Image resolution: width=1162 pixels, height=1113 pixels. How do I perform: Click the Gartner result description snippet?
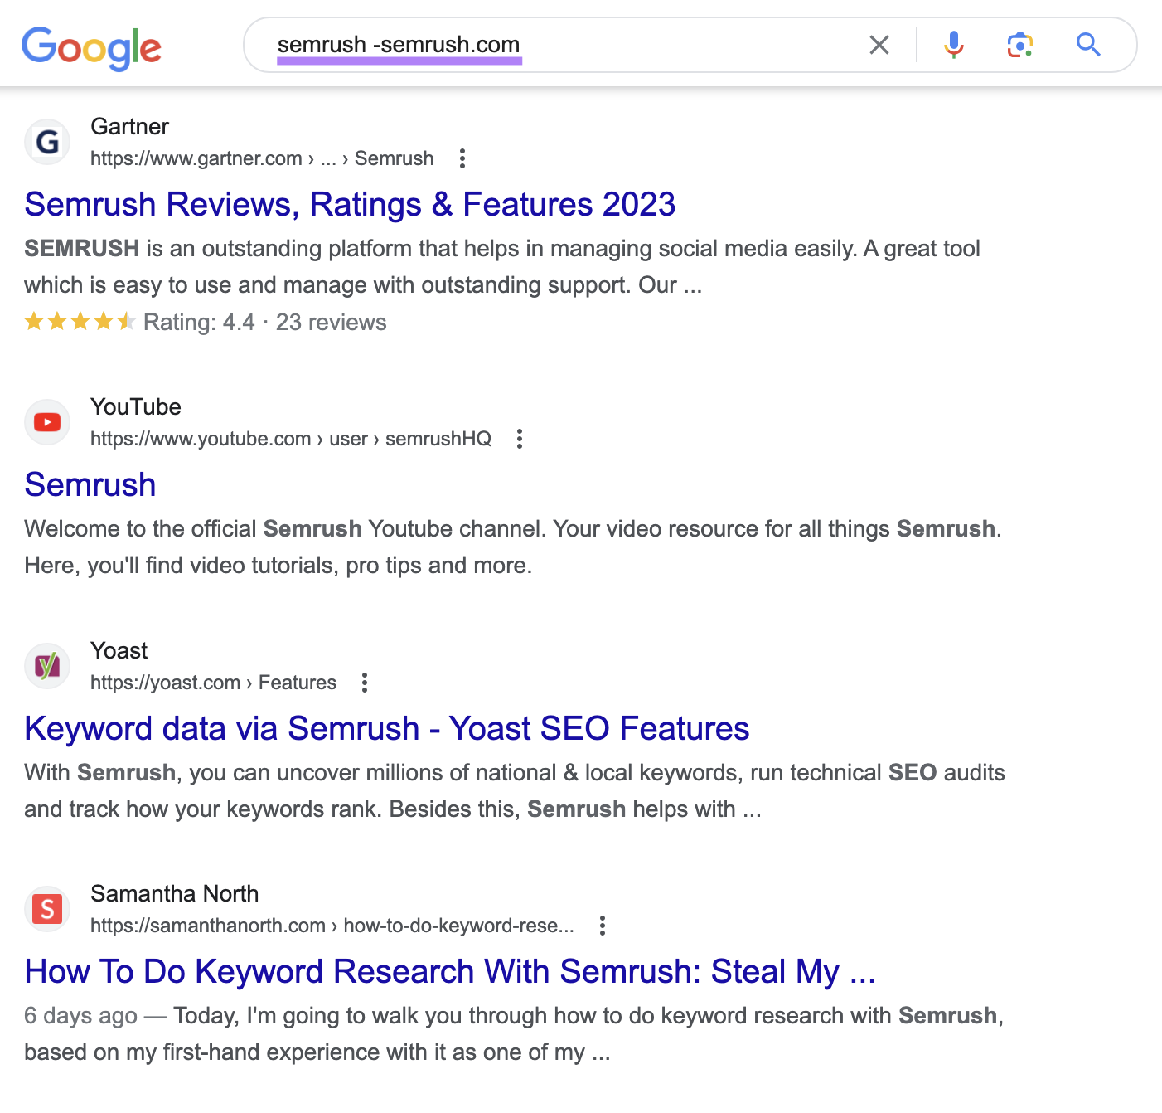click(502, 266)
